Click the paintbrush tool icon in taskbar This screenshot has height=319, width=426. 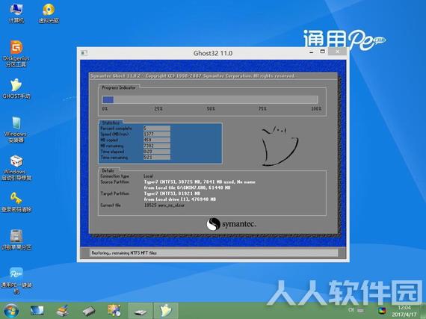coord(63,311)
